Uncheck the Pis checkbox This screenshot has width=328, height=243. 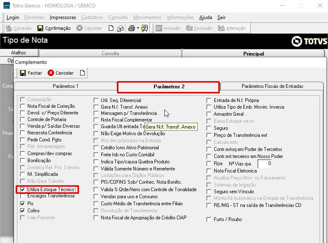[x=22, y=204]
